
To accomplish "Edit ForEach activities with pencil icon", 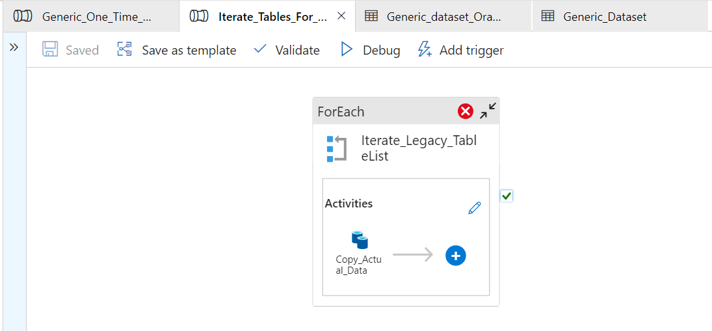I will tap(475, 208).
